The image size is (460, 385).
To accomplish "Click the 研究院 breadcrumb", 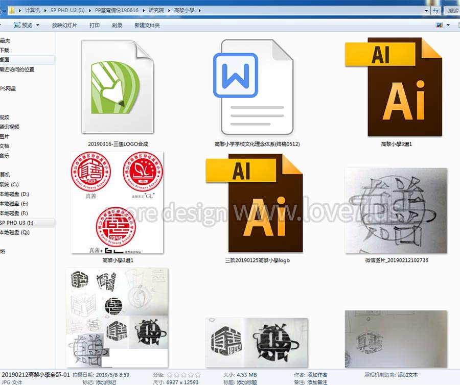I will (x=156, y=10).
